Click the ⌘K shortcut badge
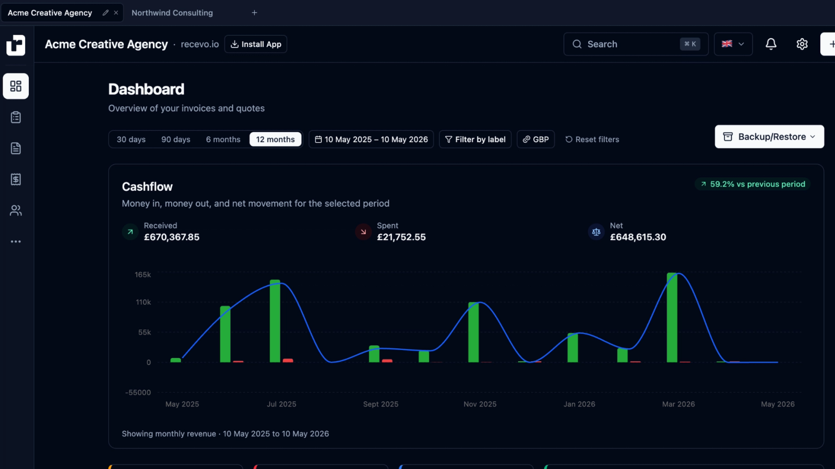The width and height of the screenshot is (835, 469). pos(690,44)
